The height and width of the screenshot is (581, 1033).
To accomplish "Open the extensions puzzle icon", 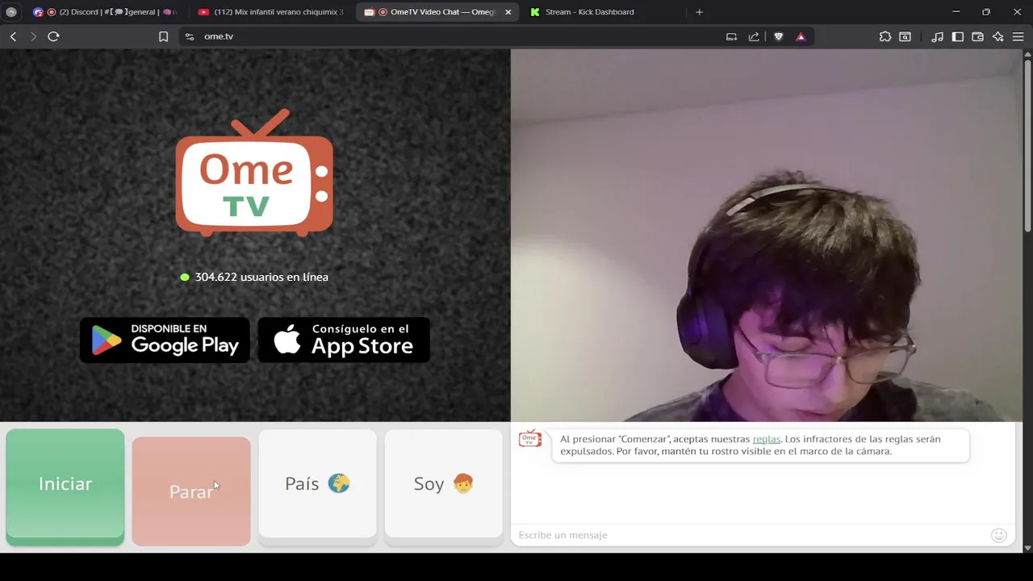I will pyautogui.click(x=885, y=36).
